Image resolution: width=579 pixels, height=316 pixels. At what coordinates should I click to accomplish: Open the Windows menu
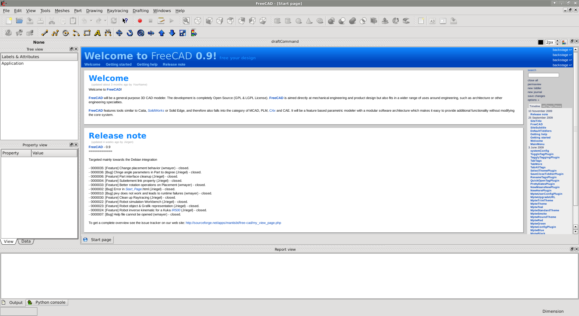click(x=162, y=11)
